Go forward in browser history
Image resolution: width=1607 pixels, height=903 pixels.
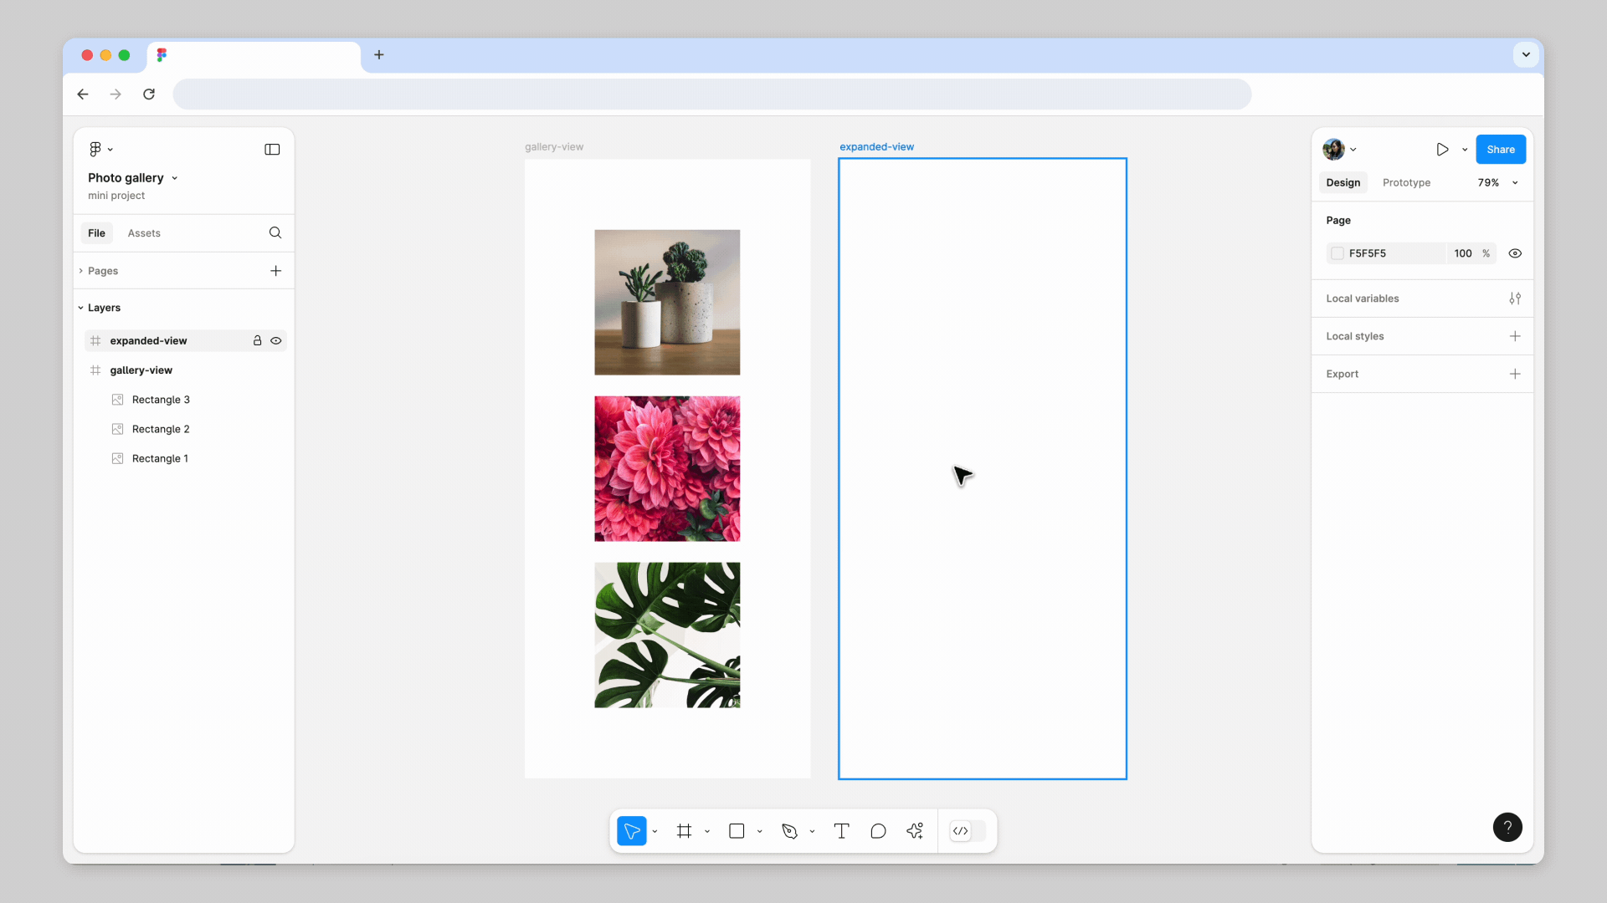[116, 94]
